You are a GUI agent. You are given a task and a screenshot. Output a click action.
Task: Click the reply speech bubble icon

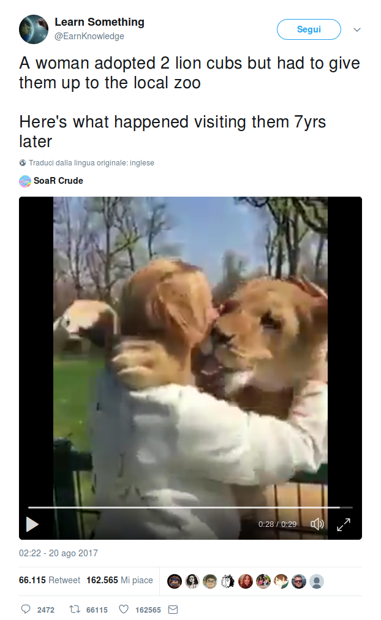[26, 609]
